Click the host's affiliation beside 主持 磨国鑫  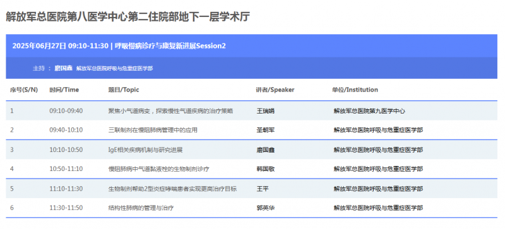tap(115, 68)
